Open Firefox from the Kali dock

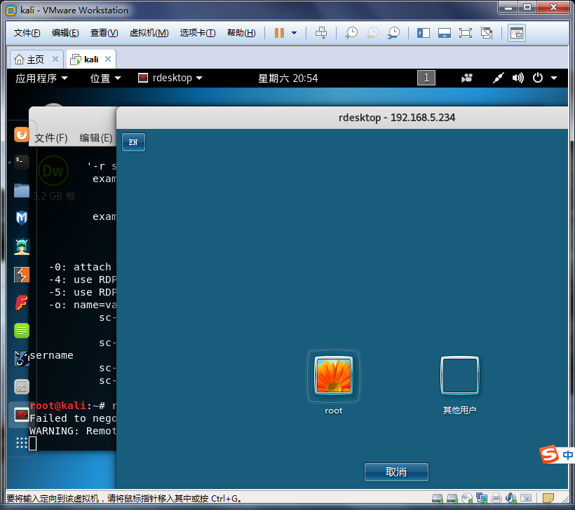pyautogui.click(x=22, y=133)
